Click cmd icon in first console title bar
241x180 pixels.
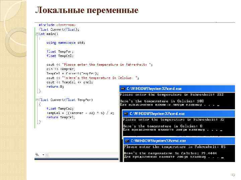123,89
